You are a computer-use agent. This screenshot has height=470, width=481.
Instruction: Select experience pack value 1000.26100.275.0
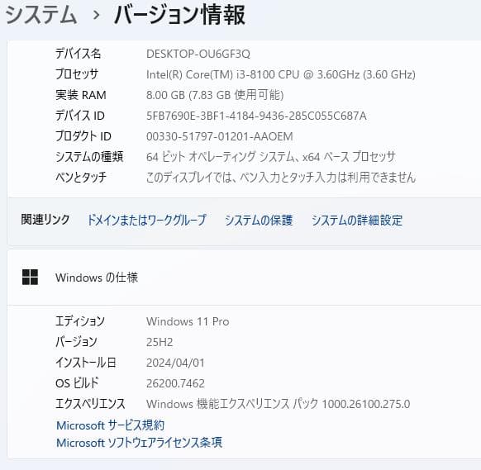click(x=366, y=404)
